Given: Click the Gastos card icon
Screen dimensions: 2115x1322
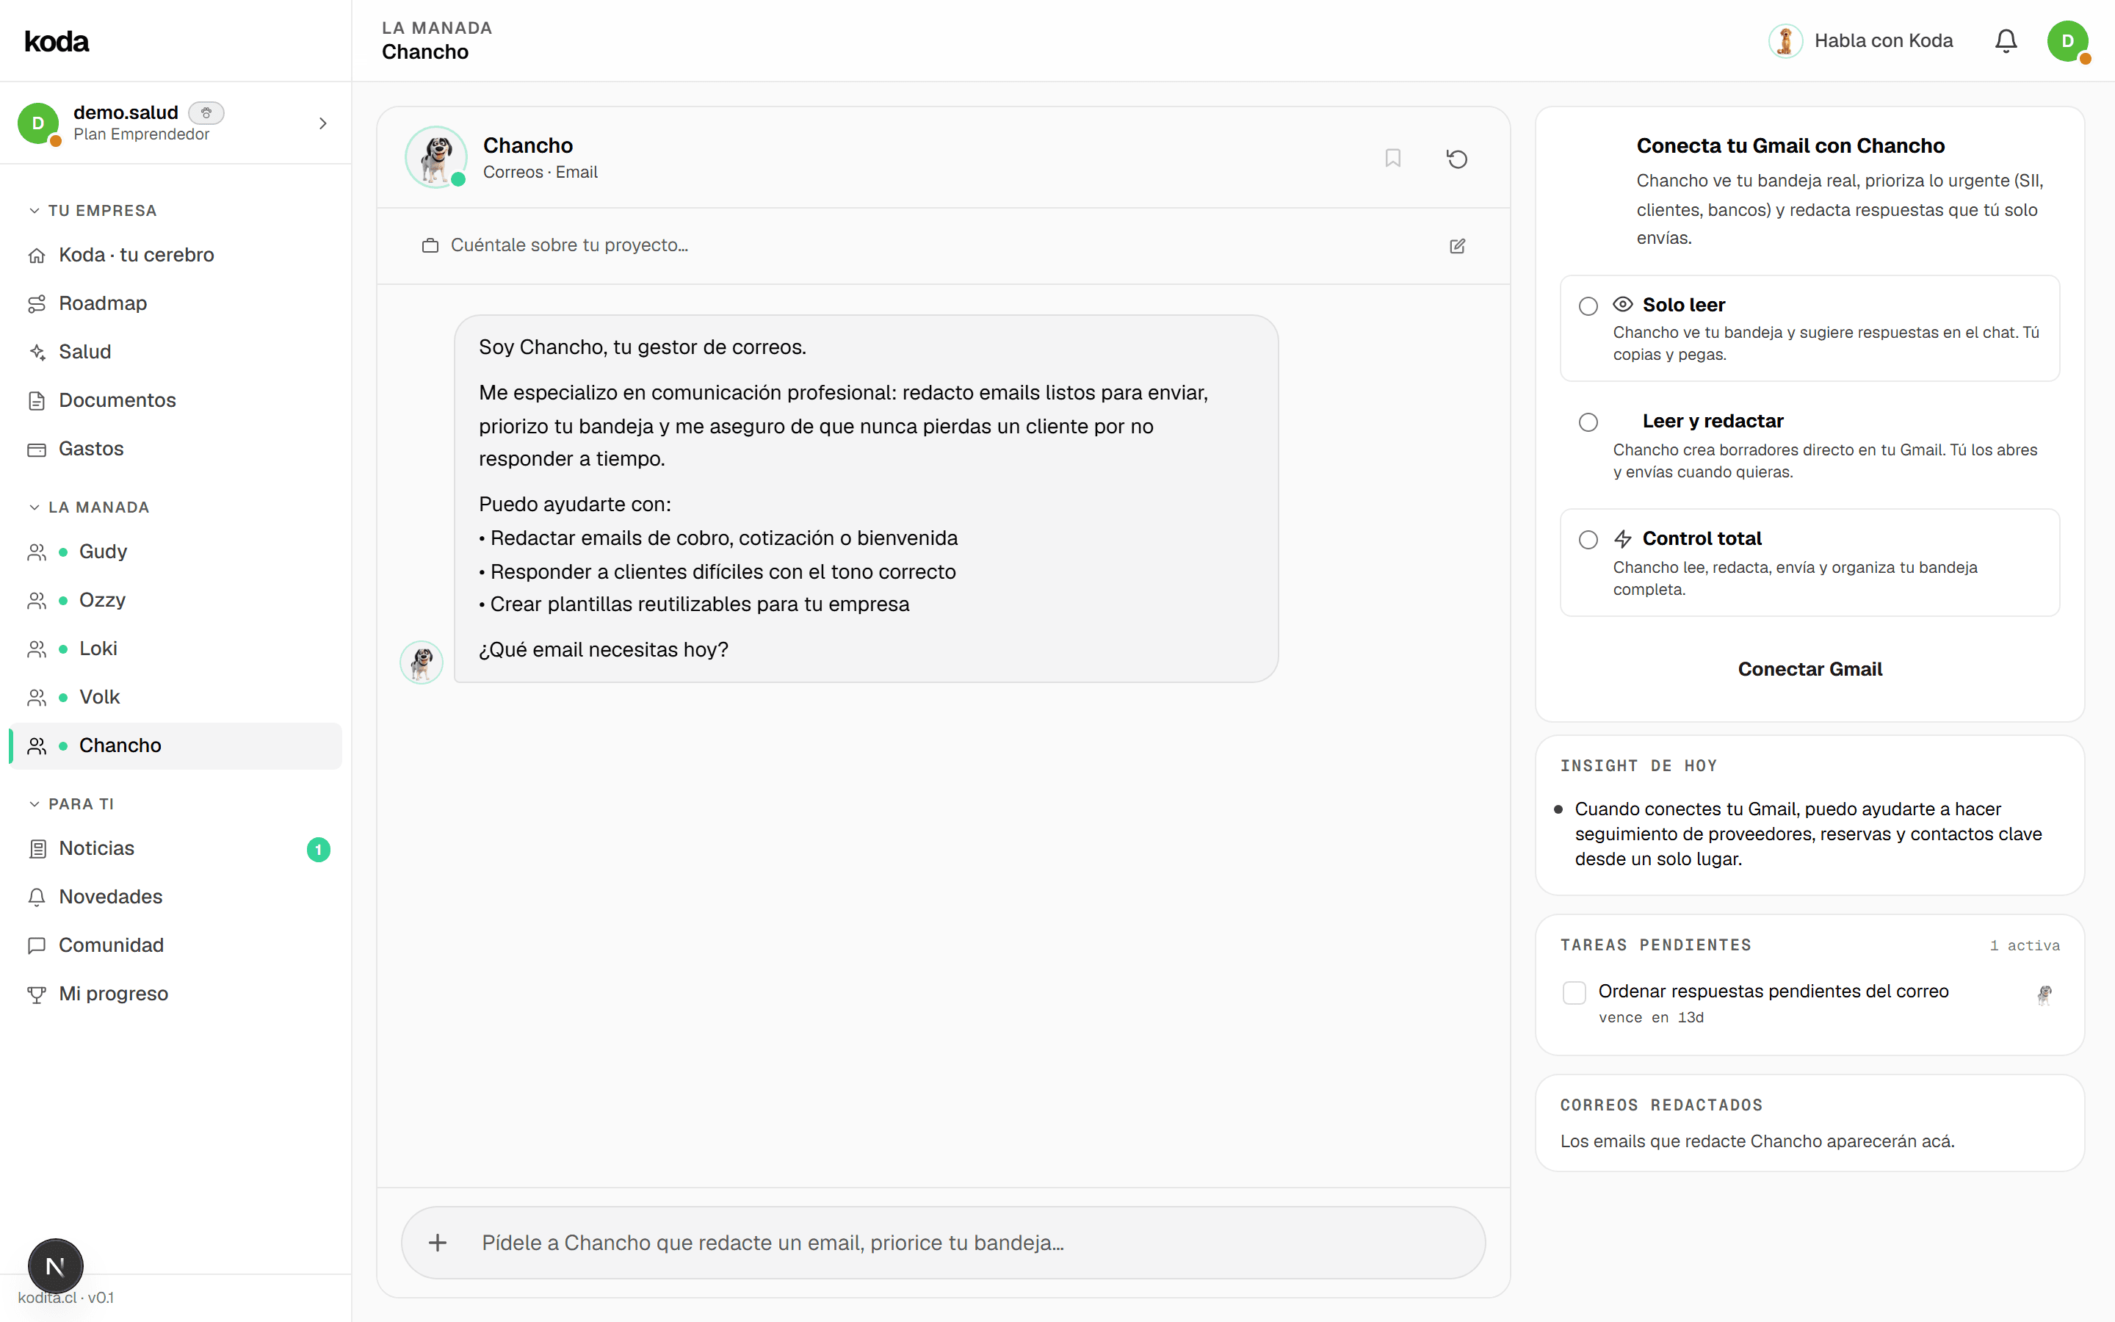Looking at the screenshot, I should point(37,449).
